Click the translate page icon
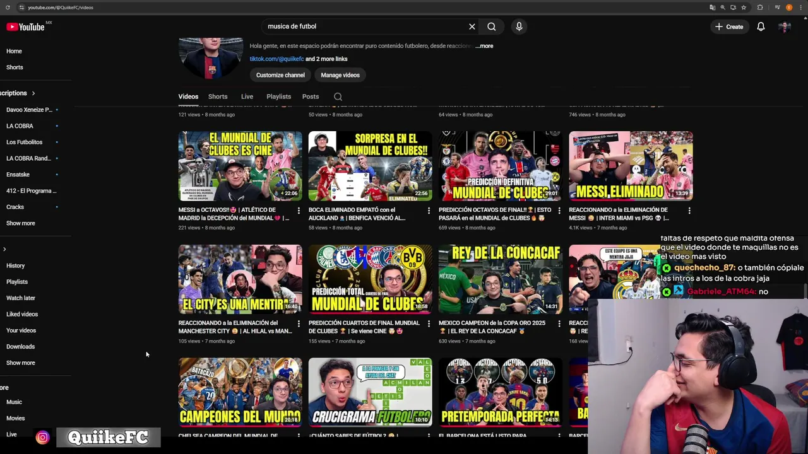Screen dimensions: 808x454 pyautogui.click(x=712, y=8)
